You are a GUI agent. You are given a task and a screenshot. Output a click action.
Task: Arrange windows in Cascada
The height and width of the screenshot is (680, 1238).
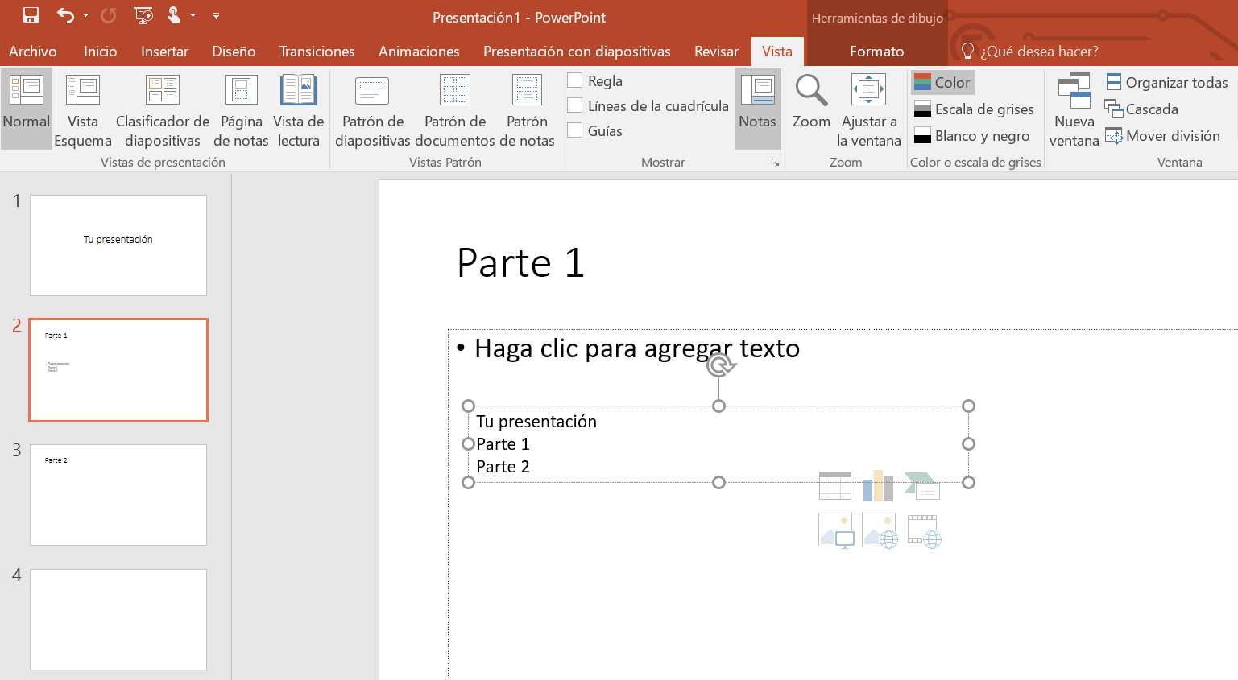coord(1141,109)
